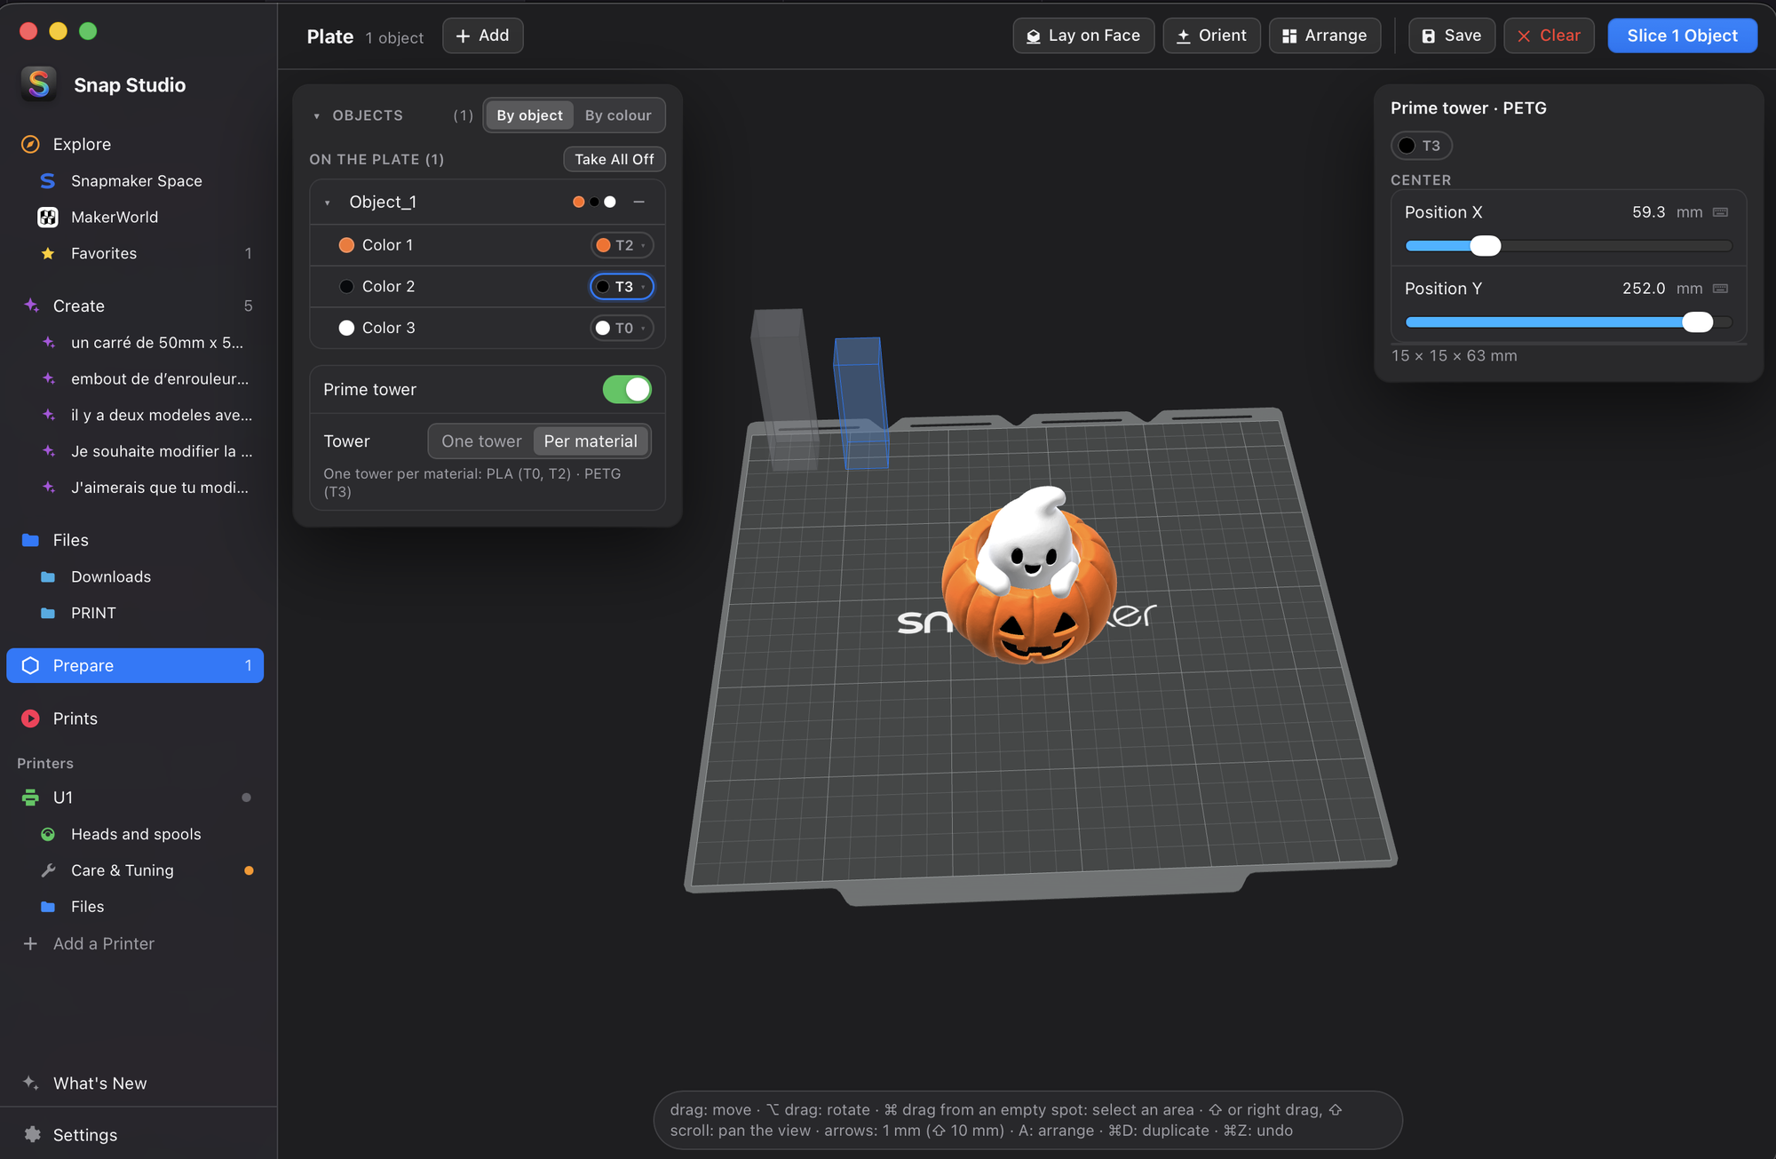1776x1159 pixels.
Task: Open the Heads and spools icon
Action: click(x=48, y=834)
